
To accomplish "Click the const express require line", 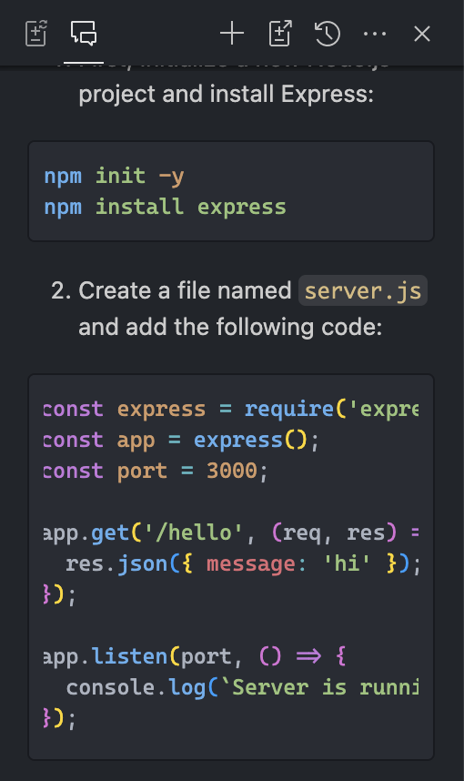I will pos(231,409).
